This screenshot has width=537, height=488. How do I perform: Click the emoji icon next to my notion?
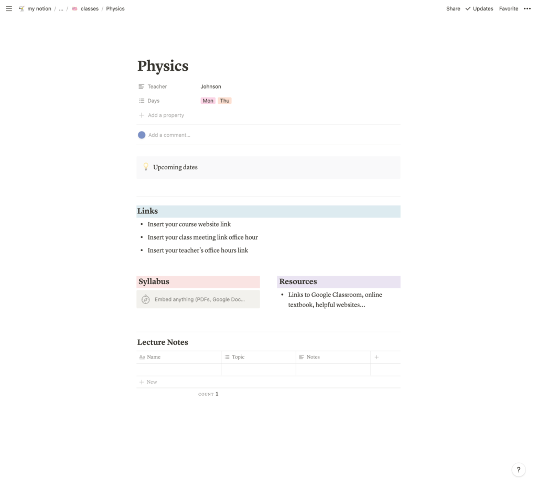(20, 8)
